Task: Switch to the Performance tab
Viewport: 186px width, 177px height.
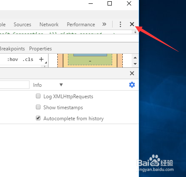Action: [x=81, y=25]
